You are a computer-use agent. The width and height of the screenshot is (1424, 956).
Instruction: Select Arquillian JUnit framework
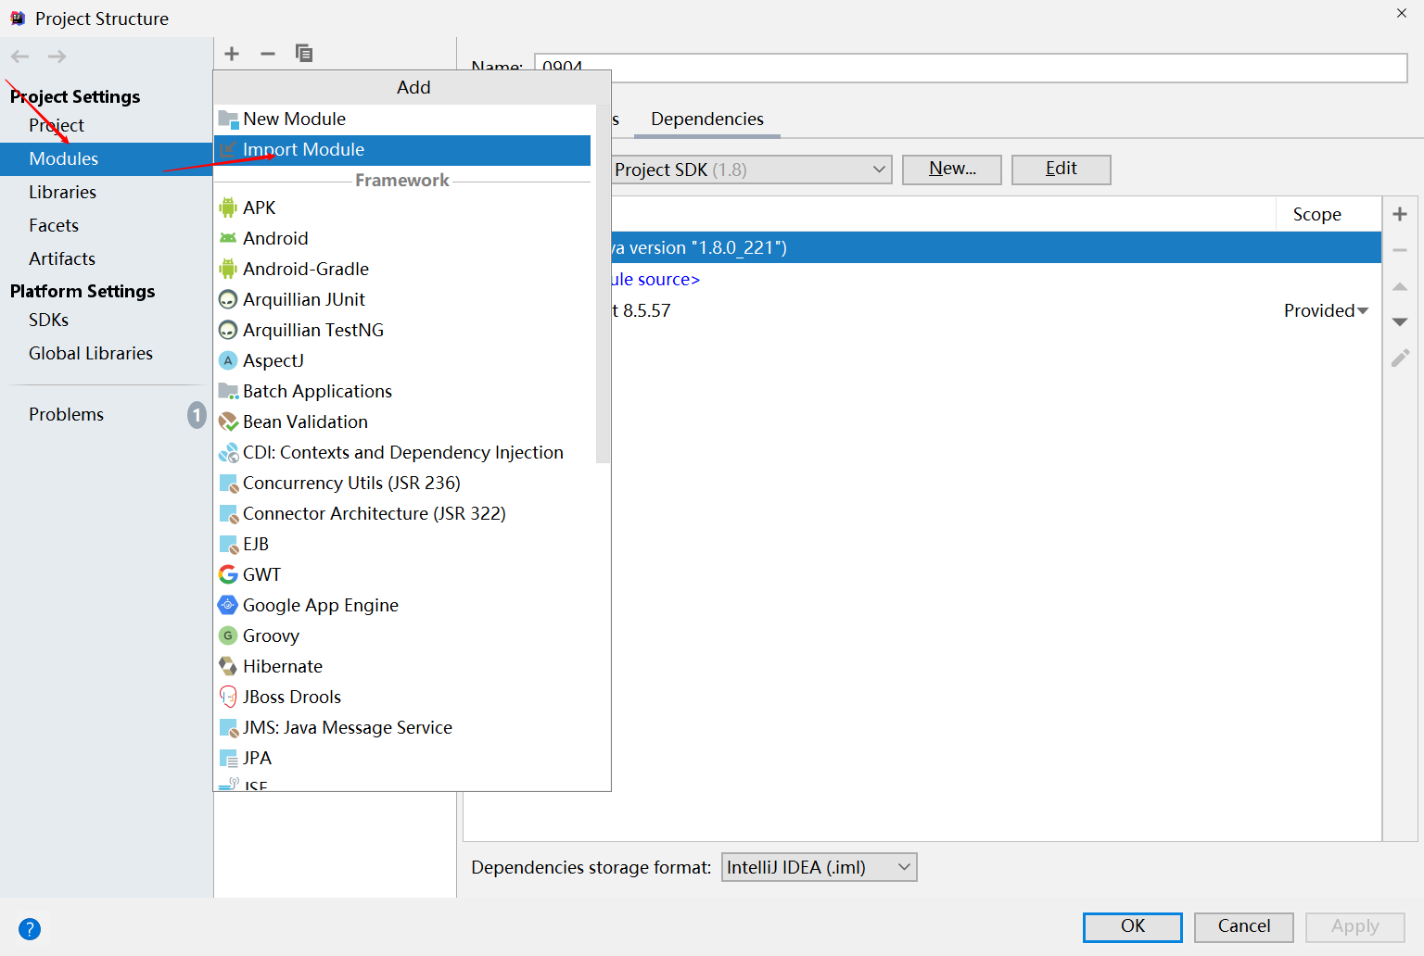coord(402,299)
